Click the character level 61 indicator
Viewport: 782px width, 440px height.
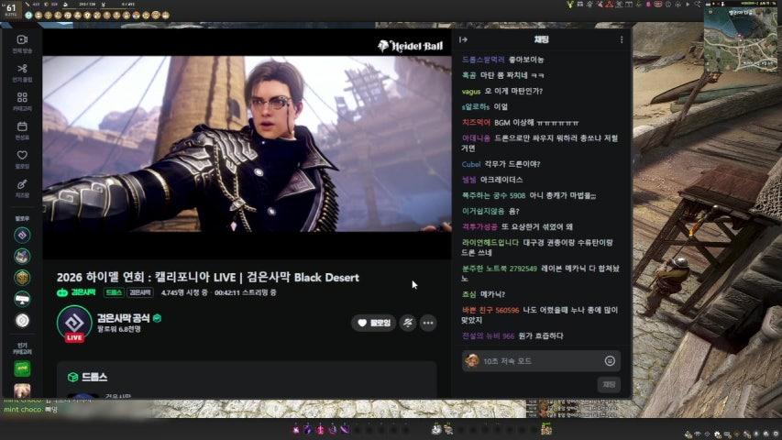point(10,8)
